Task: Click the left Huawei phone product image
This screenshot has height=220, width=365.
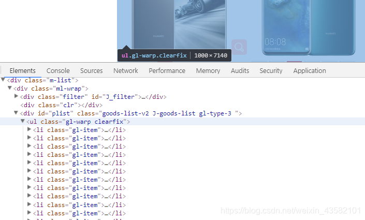Action: 179,24
